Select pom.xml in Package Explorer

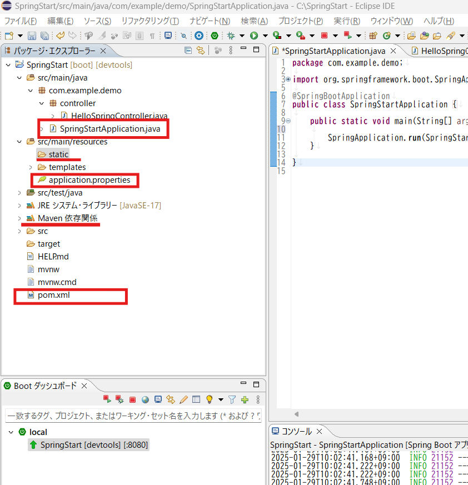click(x=53, y=295)
